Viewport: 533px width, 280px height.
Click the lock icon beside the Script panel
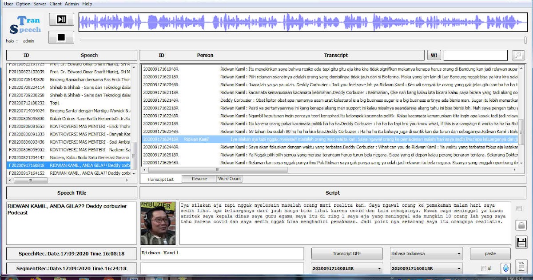521,226
